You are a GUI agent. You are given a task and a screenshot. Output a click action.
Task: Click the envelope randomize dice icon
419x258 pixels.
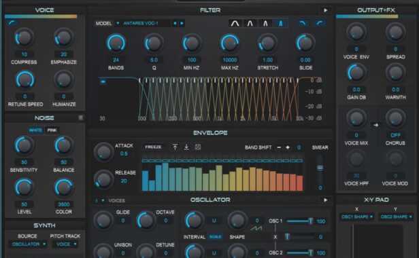[x=197, y=147]
